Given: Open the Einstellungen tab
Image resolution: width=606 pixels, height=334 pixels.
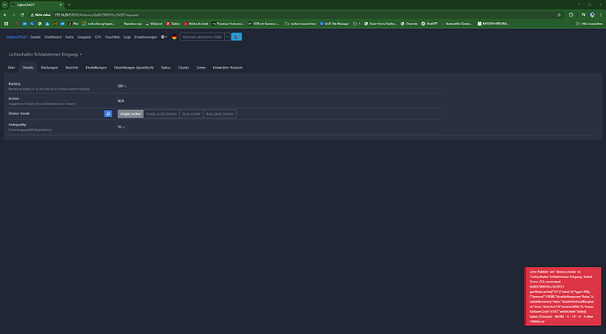Looking at the screenshot, I should tap(96, 68).
